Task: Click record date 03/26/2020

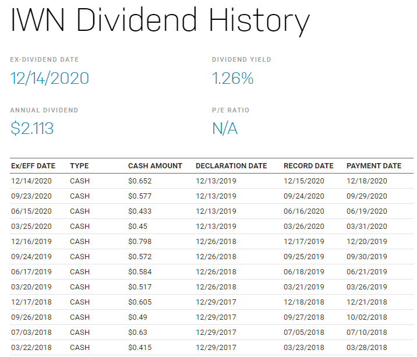Action: (x=304, y=227)
